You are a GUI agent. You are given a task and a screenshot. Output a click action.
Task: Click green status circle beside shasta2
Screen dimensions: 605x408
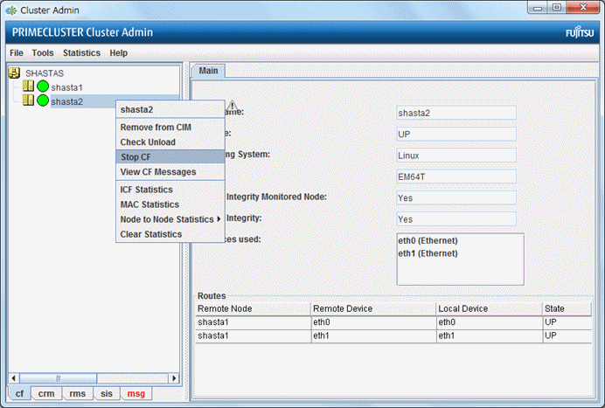(42, 101)
